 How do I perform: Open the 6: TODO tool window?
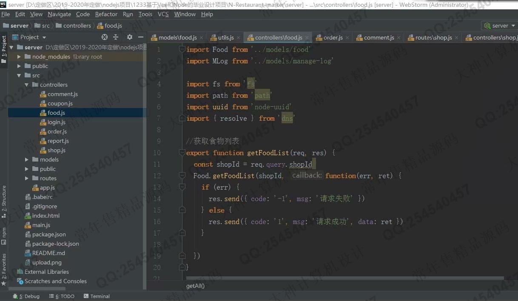click(62, 296)
